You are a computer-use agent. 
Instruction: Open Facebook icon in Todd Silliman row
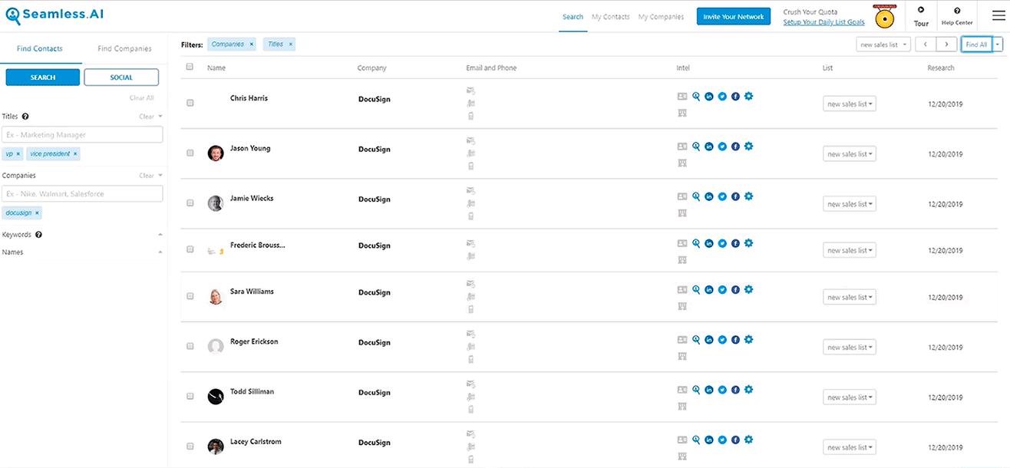coord(735,390)
